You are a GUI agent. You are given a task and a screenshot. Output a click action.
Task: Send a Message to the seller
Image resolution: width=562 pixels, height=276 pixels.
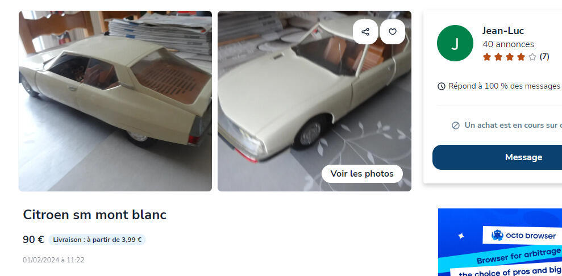(523, 157)
